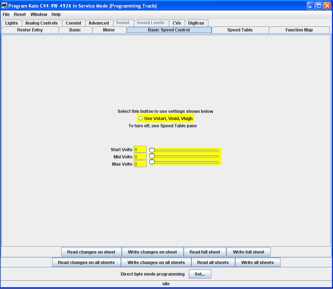Open the Roster Entry tab
The image size is (333, 289).
pyautogui.click(x=30, y=30)
